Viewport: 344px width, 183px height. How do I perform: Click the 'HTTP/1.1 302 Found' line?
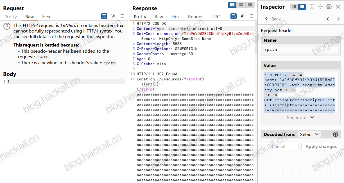tap(157, 74)
